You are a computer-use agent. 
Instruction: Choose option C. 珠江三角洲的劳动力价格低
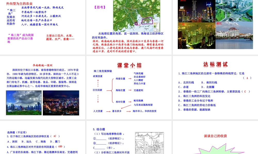coord(197,105)
